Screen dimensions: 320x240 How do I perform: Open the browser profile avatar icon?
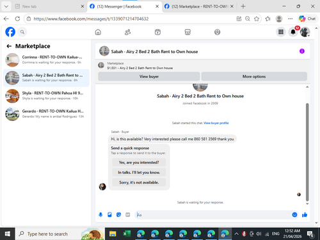(279, 19)
